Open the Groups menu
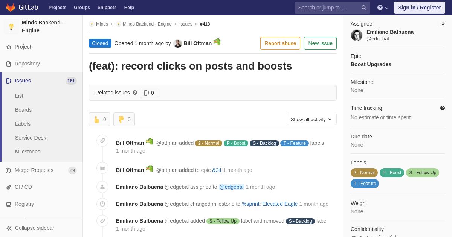The width and height of the screenshot is (452, 237). click(82, 8)
